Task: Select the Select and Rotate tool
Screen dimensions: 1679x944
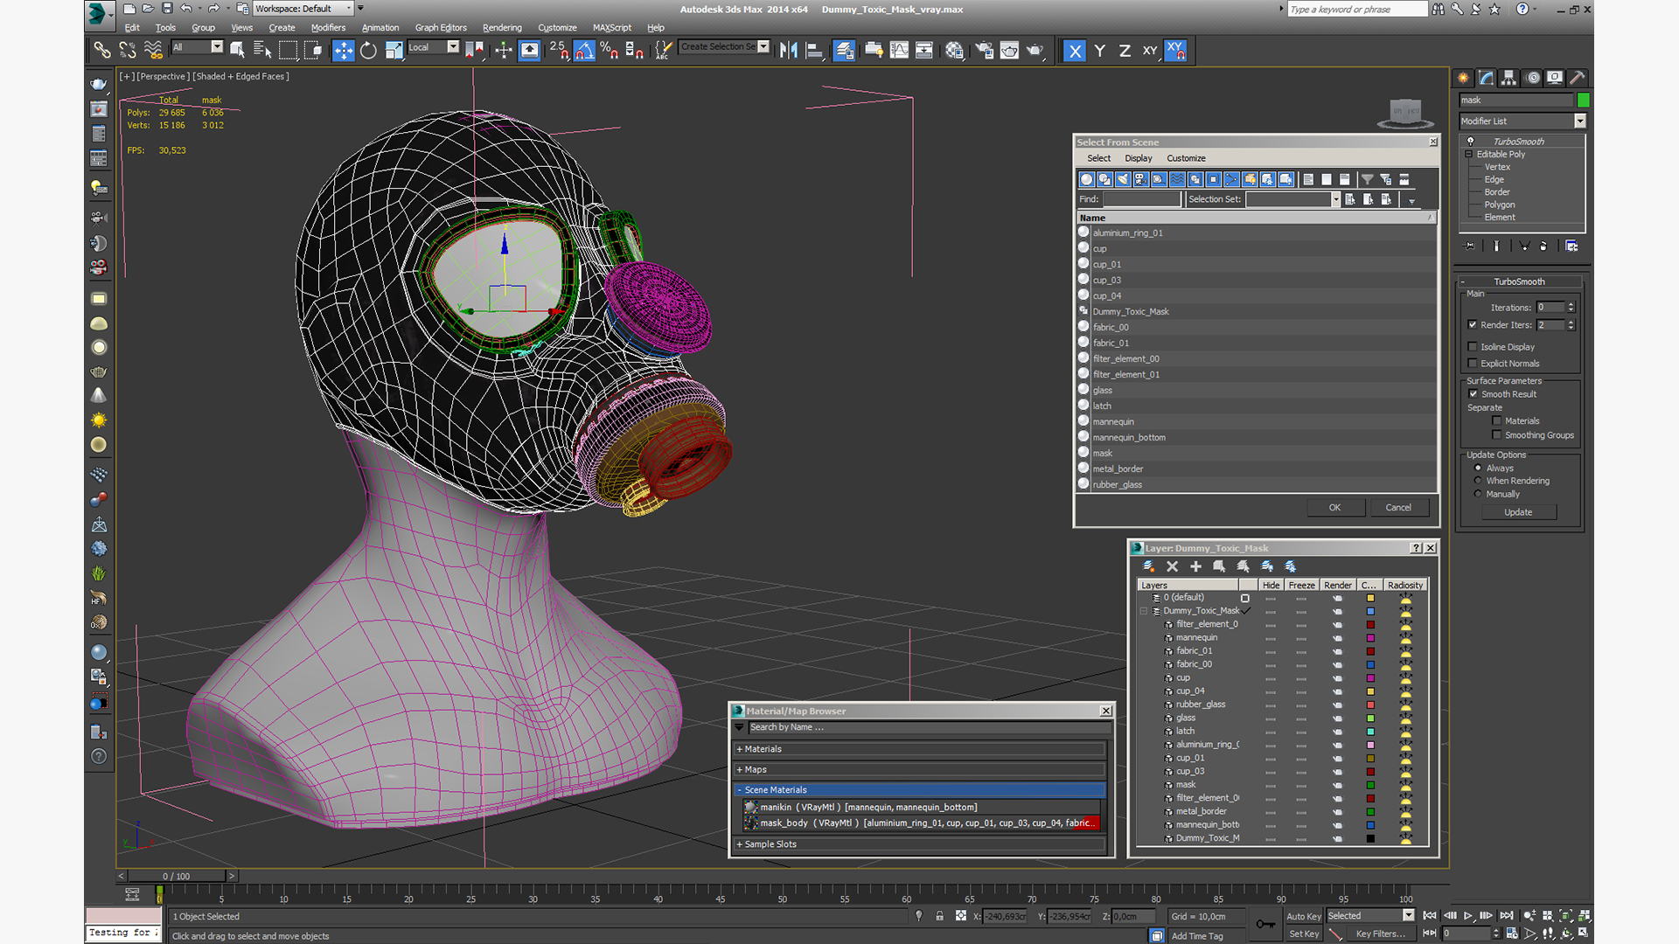Action: [x=368, y=51]
